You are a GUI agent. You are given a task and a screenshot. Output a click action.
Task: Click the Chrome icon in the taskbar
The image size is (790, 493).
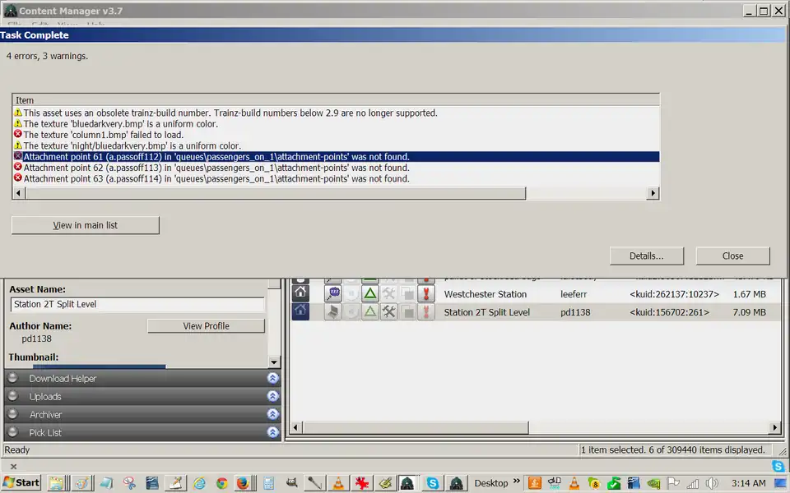pos(221,483)
